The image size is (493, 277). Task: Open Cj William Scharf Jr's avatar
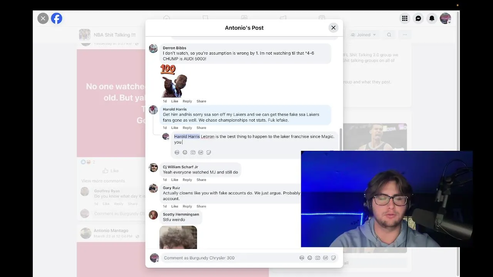(153, 167)
